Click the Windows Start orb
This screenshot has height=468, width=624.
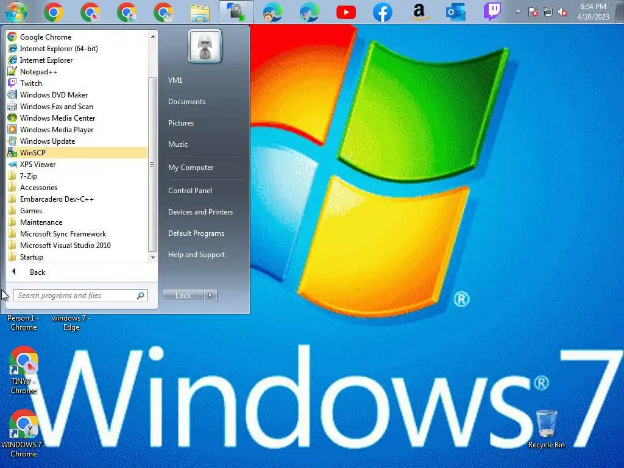click(16, 12)
